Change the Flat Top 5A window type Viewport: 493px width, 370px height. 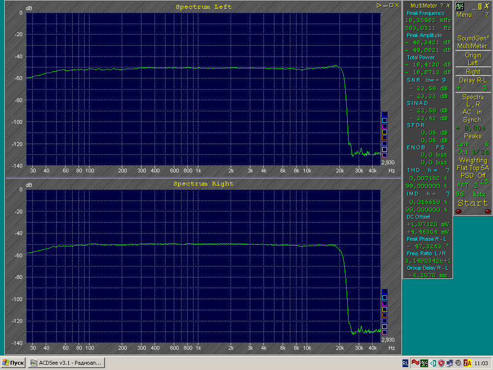click(472, 168)
